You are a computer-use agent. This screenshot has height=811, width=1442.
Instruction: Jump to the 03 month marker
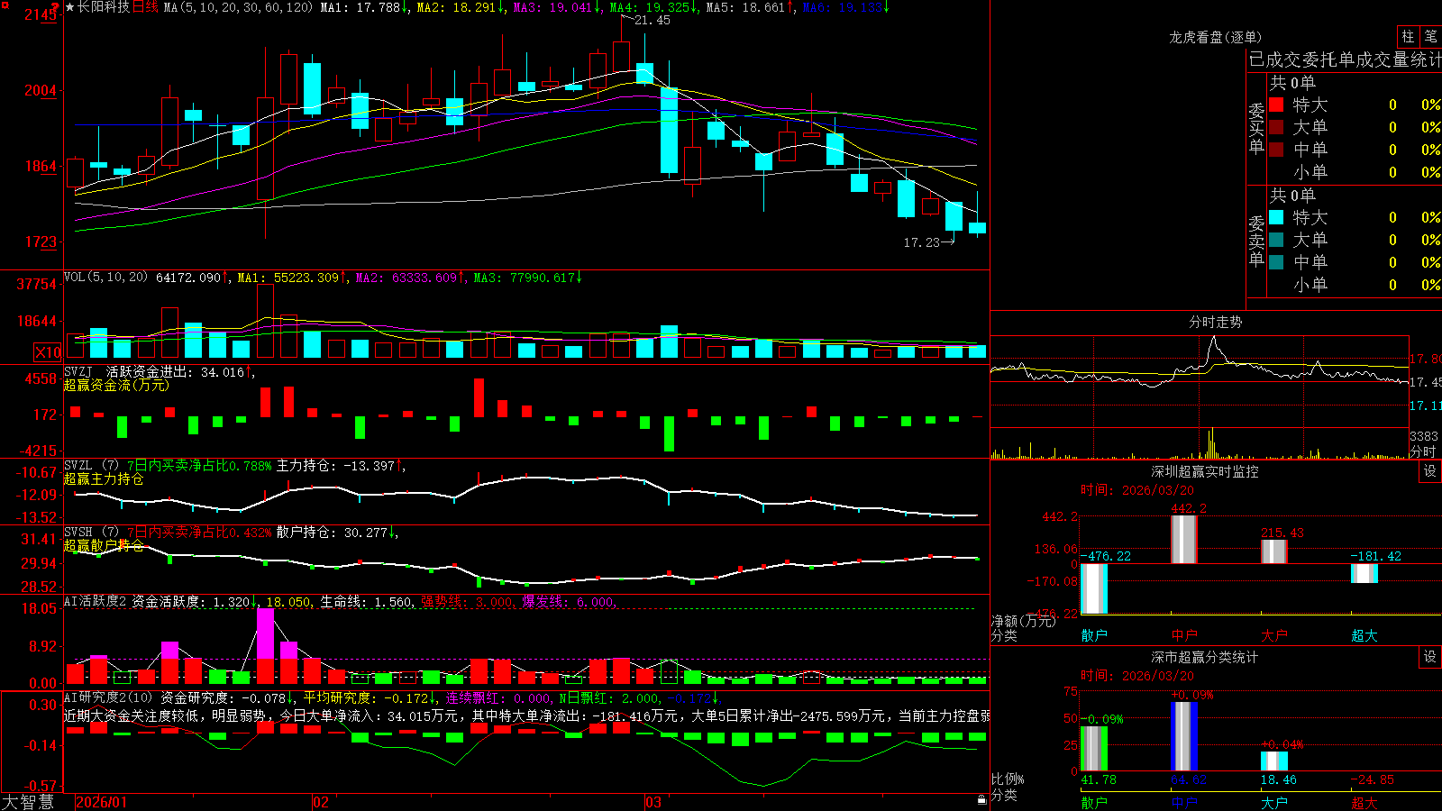click(x=653, y=802)
